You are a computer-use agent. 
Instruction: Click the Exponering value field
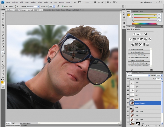pos(51,7)
